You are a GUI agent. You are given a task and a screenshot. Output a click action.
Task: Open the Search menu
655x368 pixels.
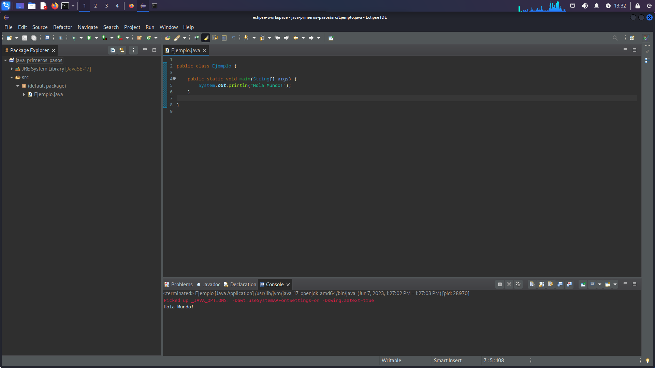click(x=110, y=27)
